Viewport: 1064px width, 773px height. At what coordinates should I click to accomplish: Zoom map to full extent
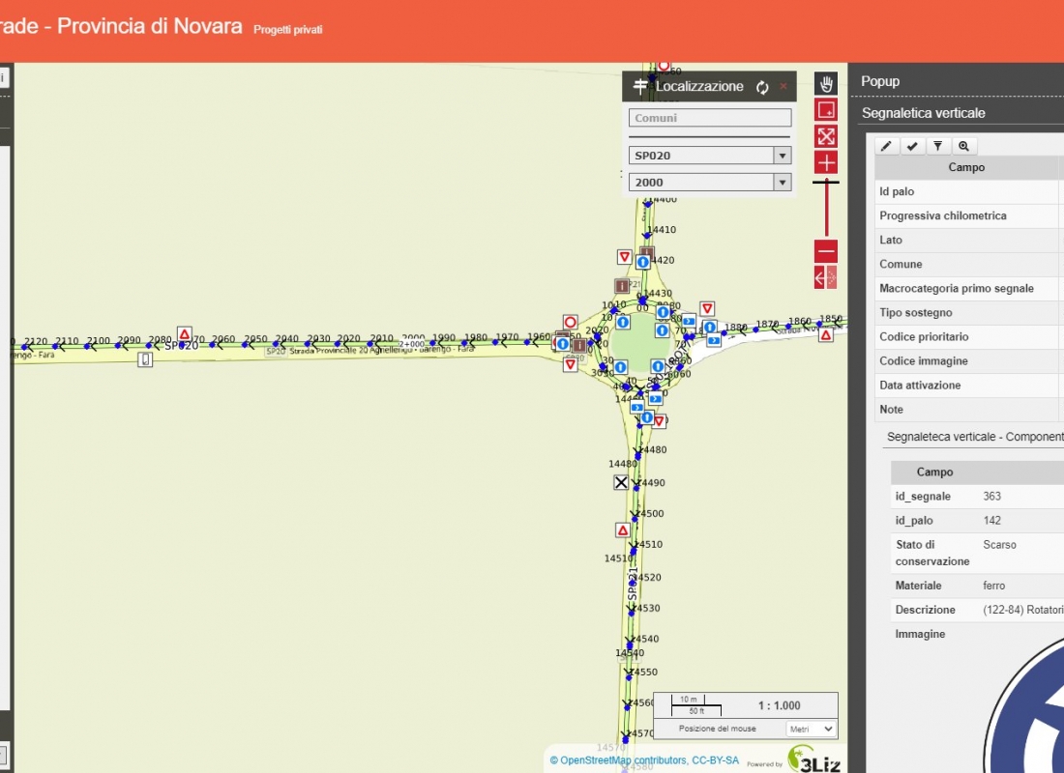pos(826,136)
